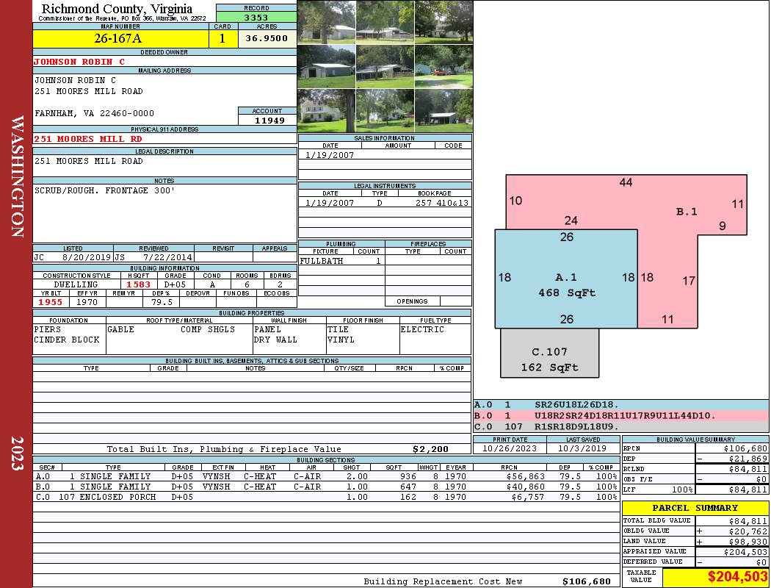The image size is (771, 588).
Task: Select the A.0 Single Family building section row
Action: click(x=326, y=476)
